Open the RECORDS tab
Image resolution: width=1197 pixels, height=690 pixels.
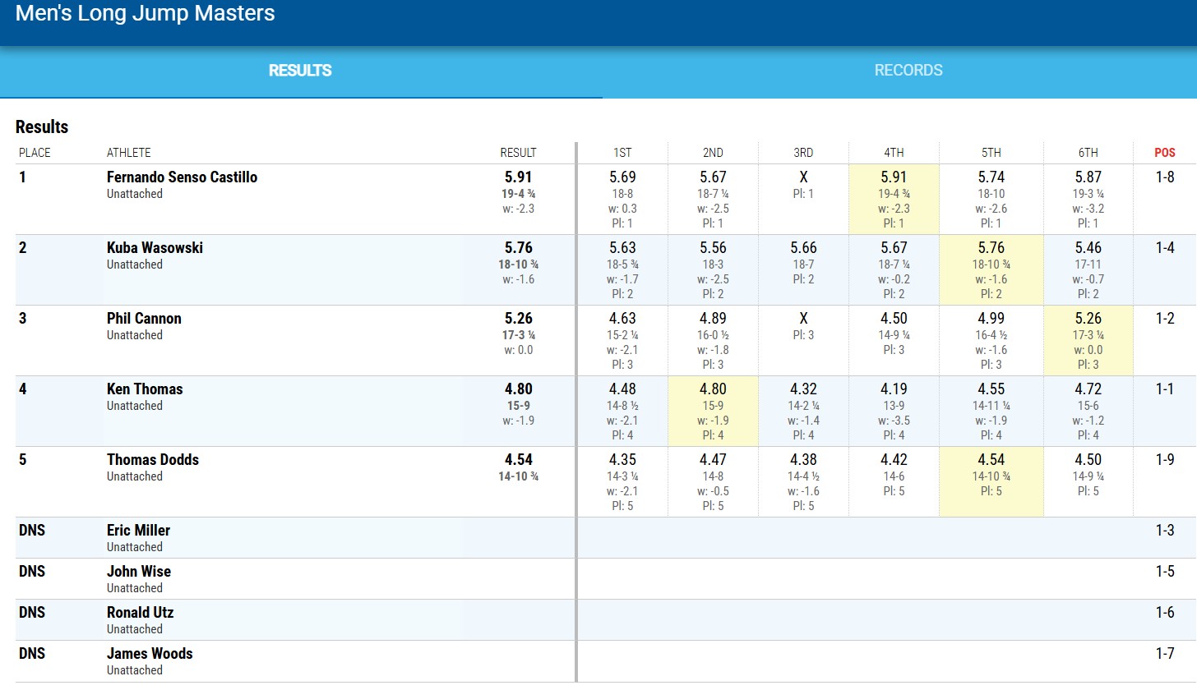click(x=908, y=71)
